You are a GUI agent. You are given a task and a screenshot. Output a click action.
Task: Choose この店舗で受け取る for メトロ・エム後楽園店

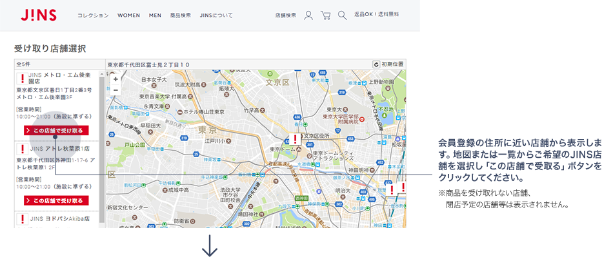click(56, 130)
